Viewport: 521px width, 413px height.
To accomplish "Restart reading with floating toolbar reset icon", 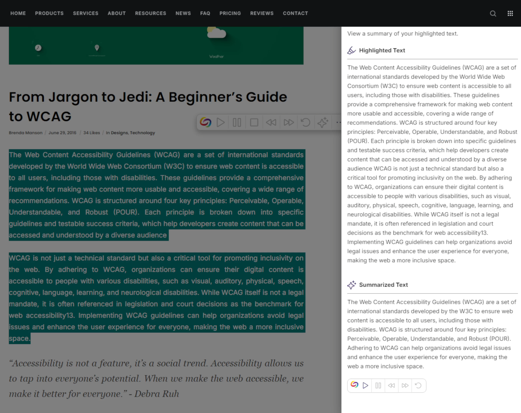I will click(305, 122).
